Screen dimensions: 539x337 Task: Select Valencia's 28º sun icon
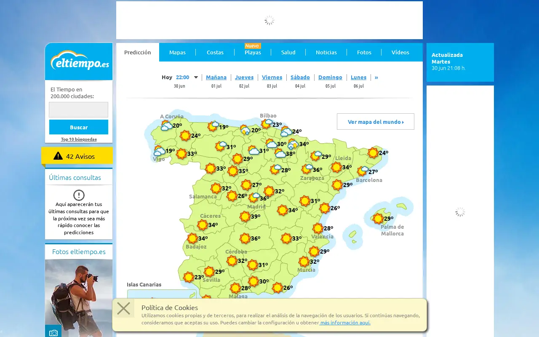tap(318, 228)
